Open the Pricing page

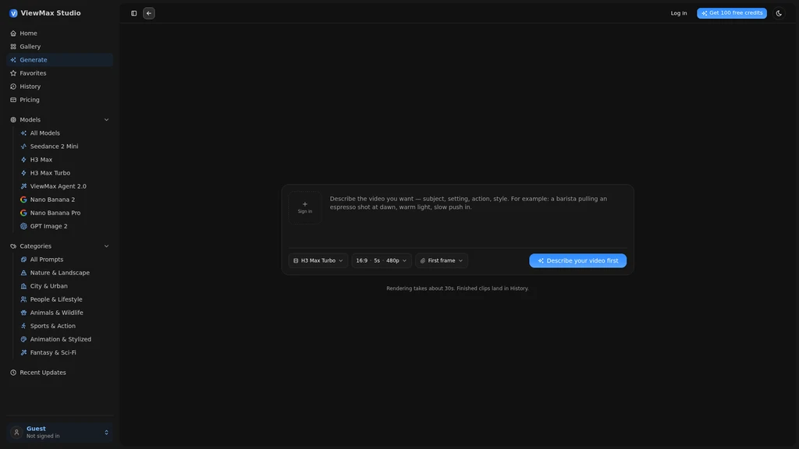pyautogui.click(x=59, y=100)
